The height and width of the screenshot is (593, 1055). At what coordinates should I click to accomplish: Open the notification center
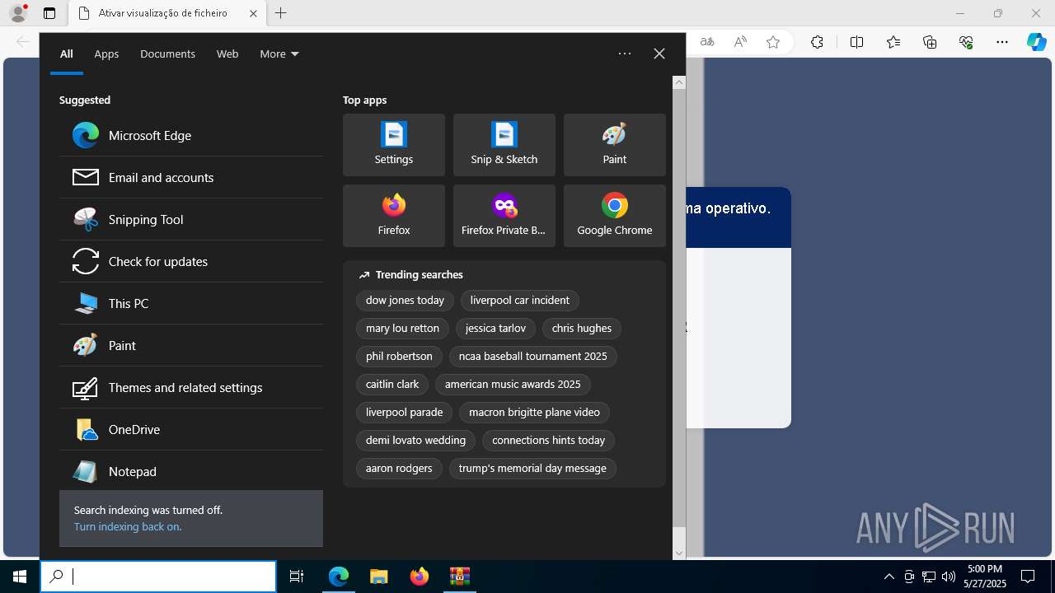point(1028,577)
